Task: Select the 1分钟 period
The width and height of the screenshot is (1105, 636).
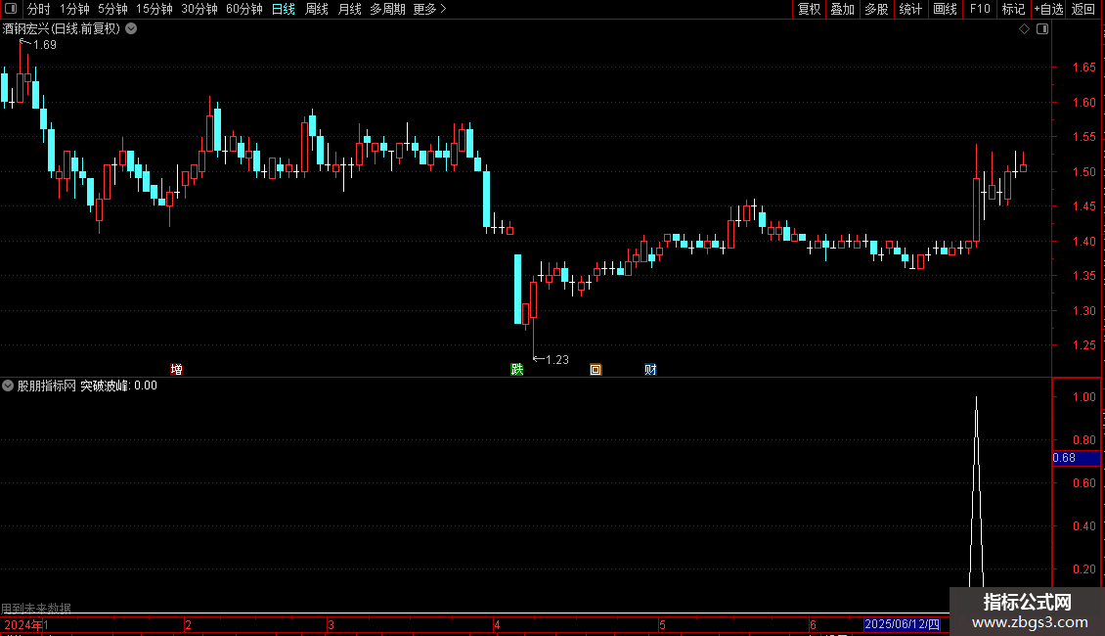Action: pyautogui.click(x=74, y=9)
